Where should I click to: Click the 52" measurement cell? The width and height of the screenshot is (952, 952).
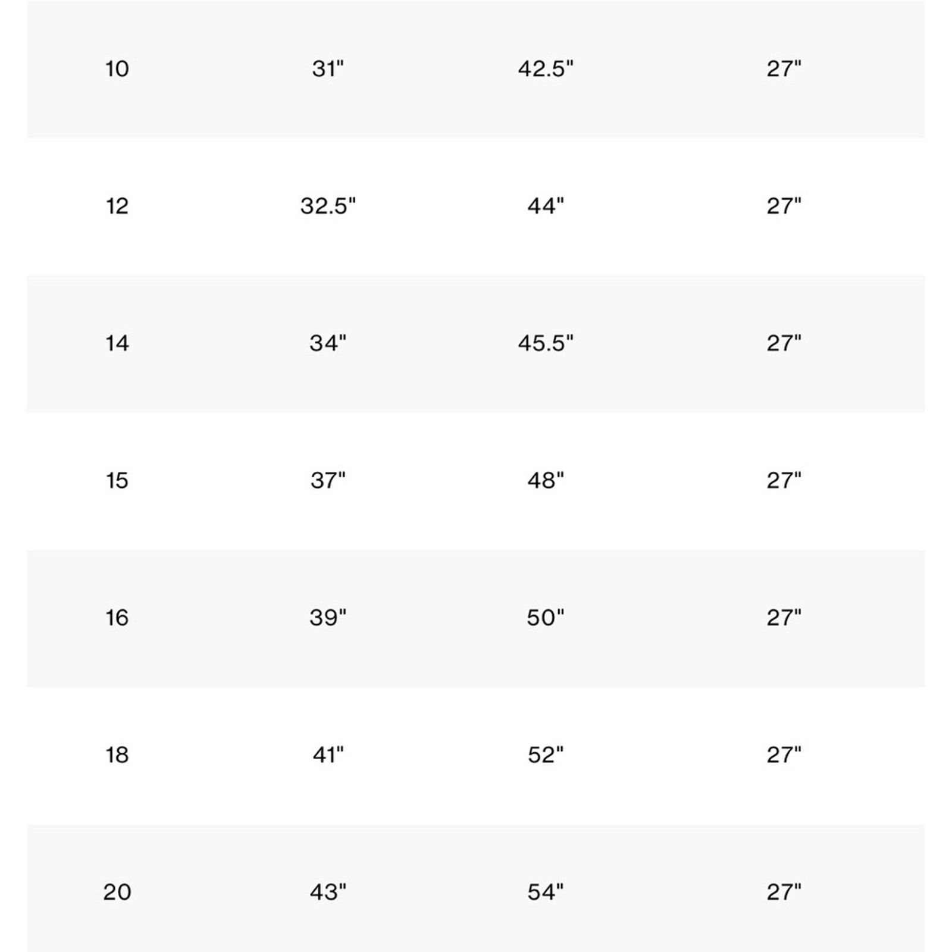(x=546, y=755)
